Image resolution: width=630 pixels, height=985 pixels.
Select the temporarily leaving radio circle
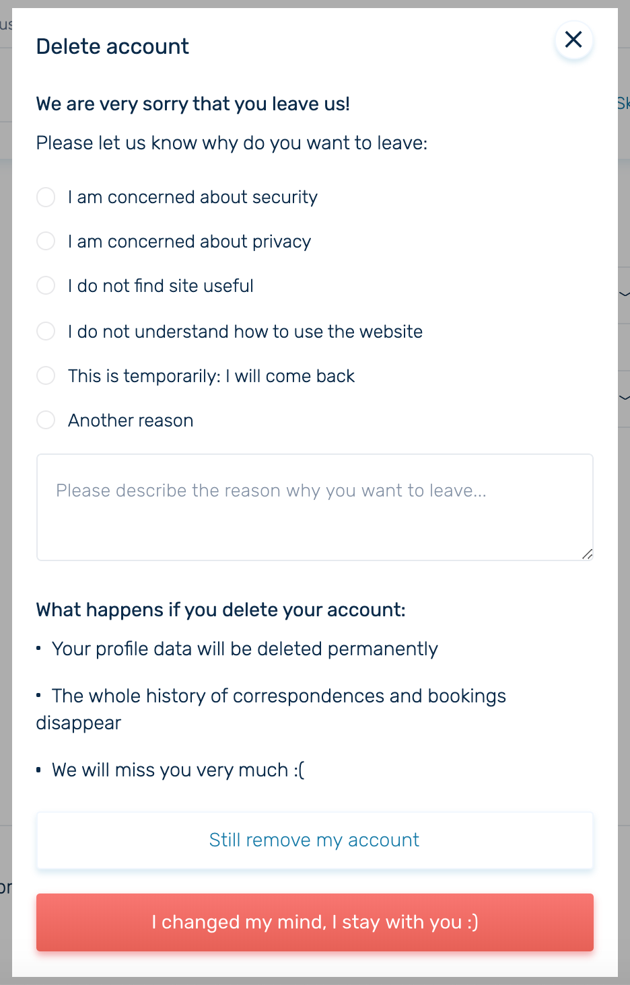(x=46, y=375)
